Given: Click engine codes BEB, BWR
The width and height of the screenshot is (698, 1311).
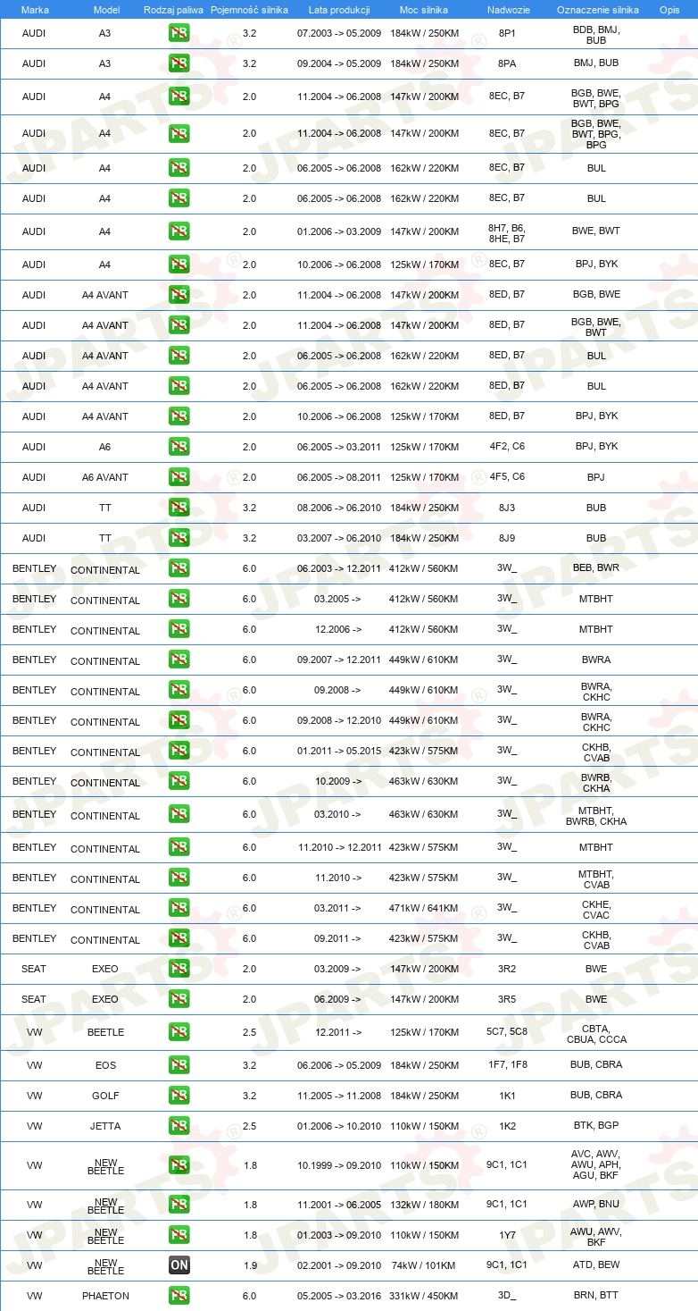Looking at the screenshot, I should click(x=596, y=567).
